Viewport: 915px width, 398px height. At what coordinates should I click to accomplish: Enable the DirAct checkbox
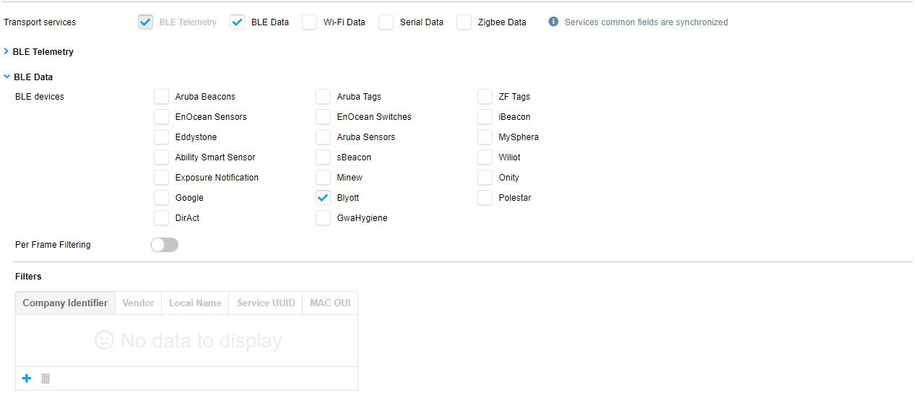click(162, 218)
